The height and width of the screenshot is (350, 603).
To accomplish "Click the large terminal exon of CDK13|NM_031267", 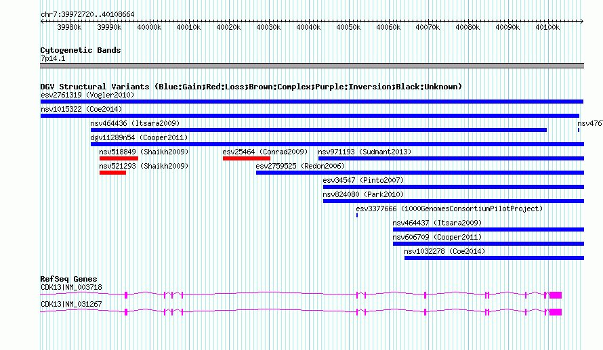I will [x=556, y=312].
